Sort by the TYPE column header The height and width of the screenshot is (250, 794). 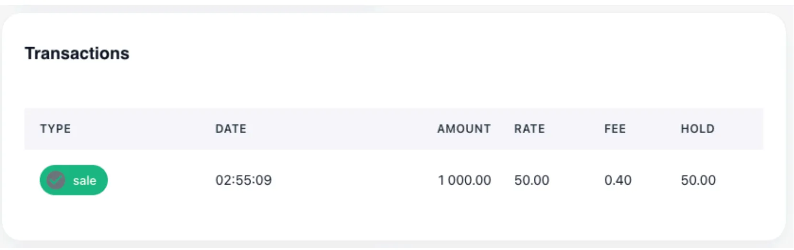tap(55, 129)
